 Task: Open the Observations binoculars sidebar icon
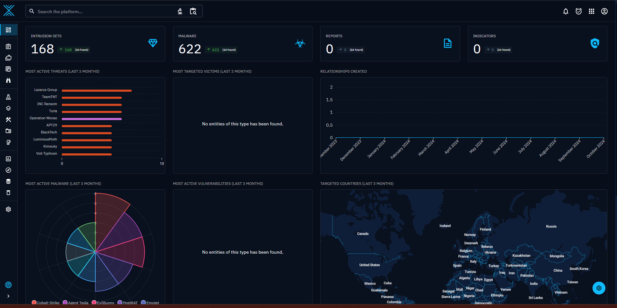8,80
